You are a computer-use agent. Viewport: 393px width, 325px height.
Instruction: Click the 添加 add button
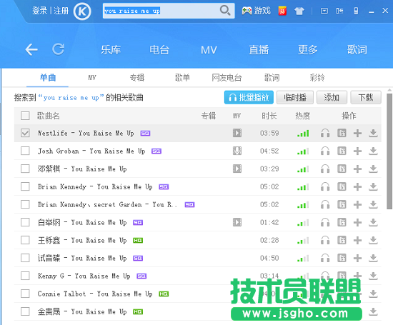(332, 97)
